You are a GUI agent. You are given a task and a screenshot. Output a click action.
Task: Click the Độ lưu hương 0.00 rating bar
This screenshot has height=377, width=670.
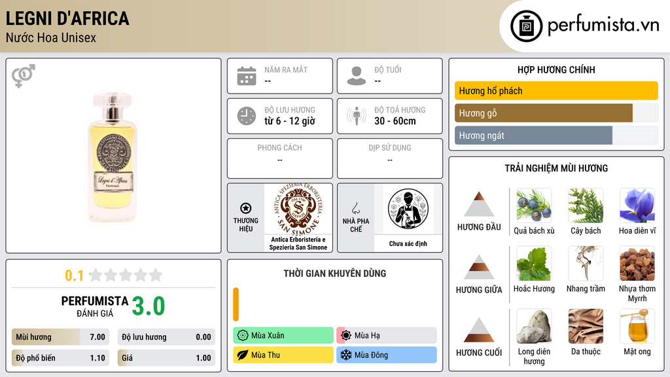point(166,337)
